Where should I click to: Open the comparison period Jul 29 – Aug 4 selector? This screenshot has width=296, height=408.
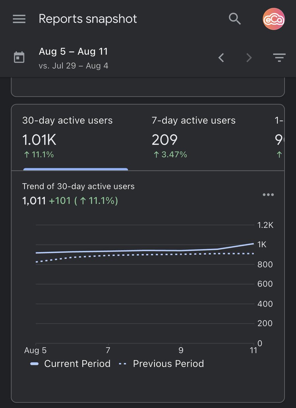[x=74, y=66]
